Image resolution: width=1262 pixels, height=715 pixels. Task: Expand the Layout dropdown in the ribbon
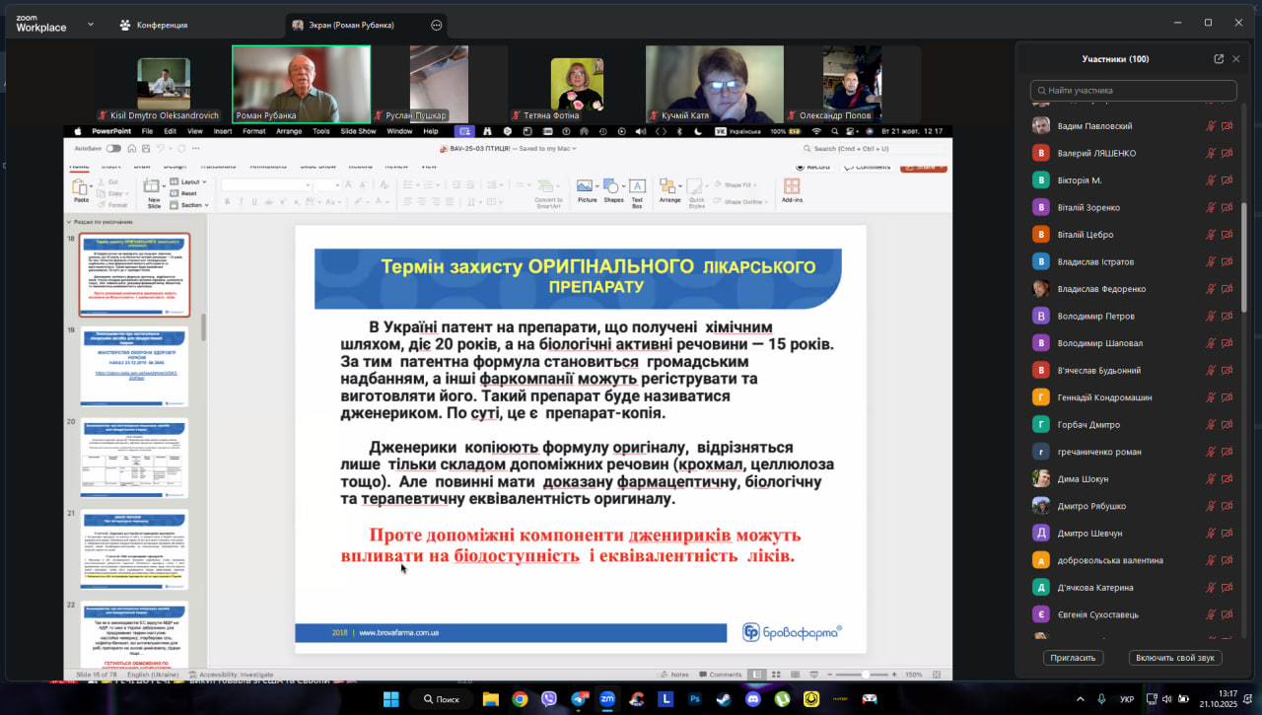pyautogui.click(x=189, y=181)
